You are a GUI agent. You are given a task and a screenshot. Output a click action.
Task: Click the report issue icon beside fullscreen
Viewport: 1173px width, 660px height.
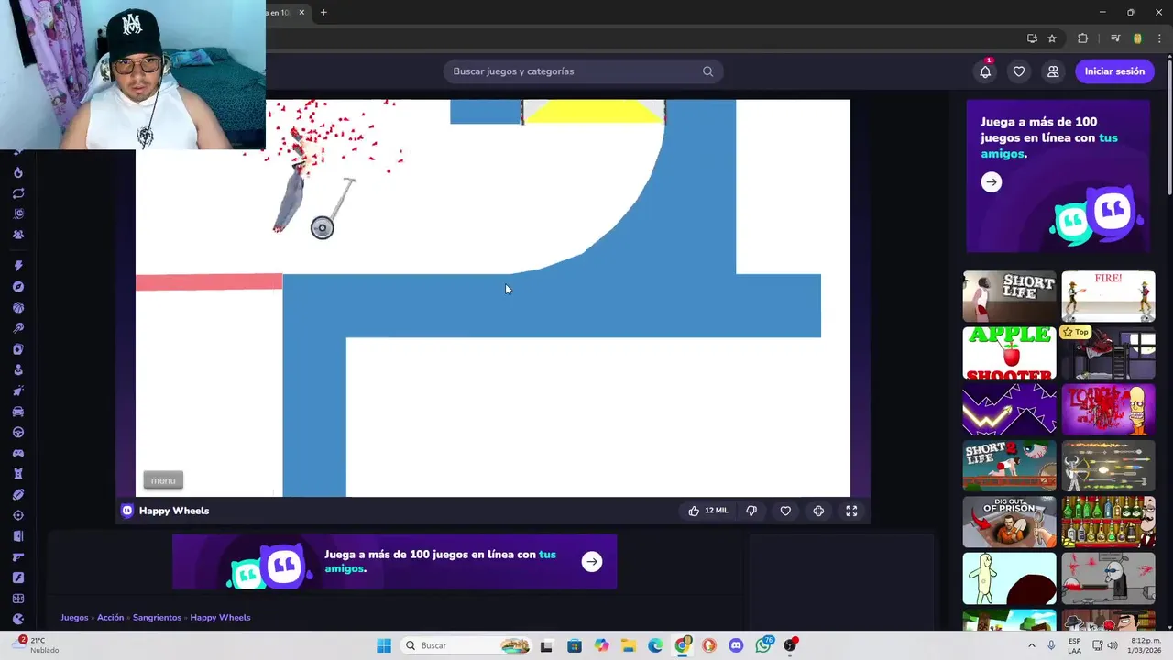point(818,511)
